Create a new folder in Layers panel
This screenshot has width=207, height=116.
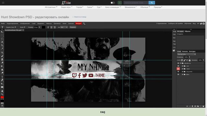pos(198,106)
